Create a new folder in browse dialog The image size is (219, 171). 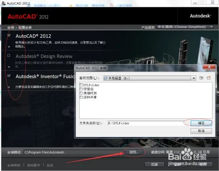click(208, 78)
